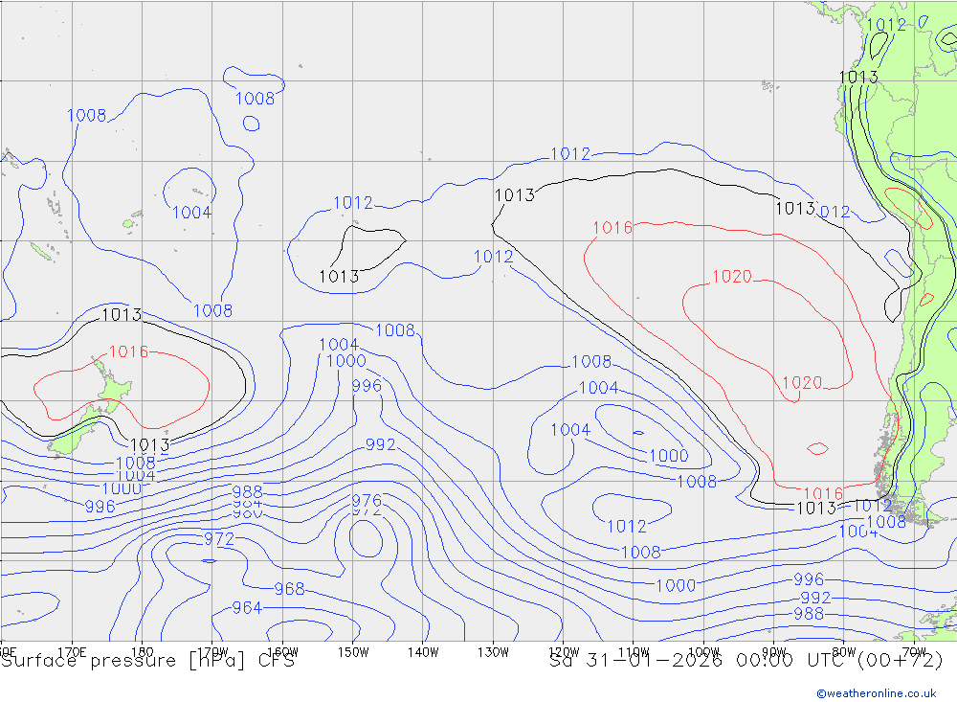Click the 1012 label over northern South America
The width and height of the screenshot is (957, 702).
coord(886,25)
